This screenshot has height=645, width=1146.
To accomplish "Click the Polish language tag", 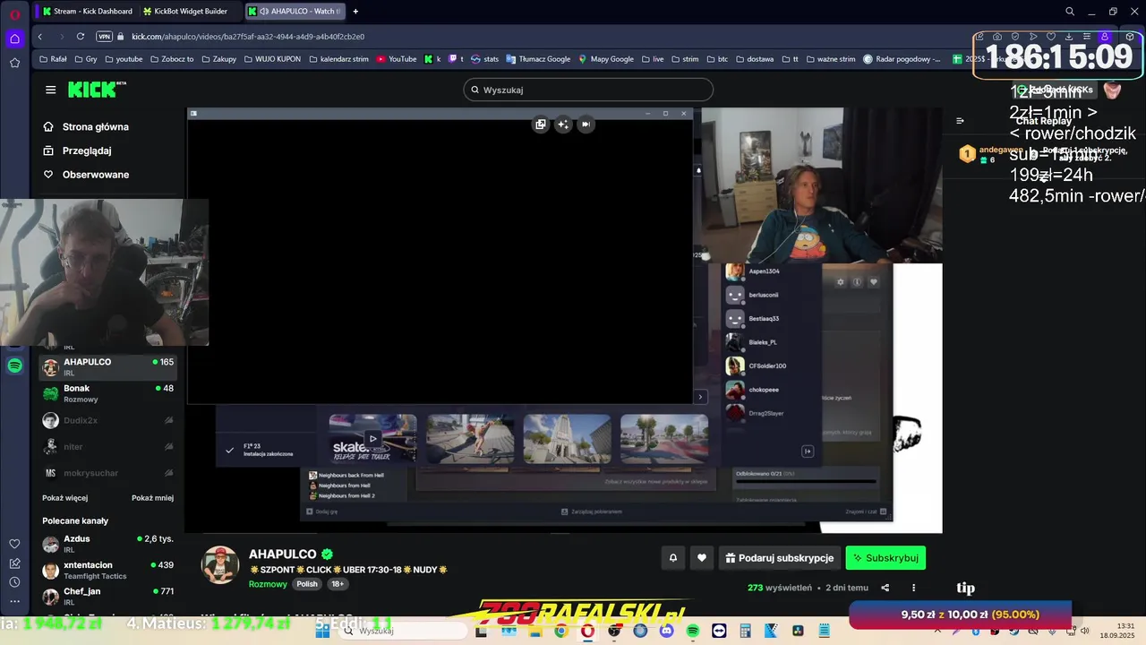I will [x=307, y=584].
